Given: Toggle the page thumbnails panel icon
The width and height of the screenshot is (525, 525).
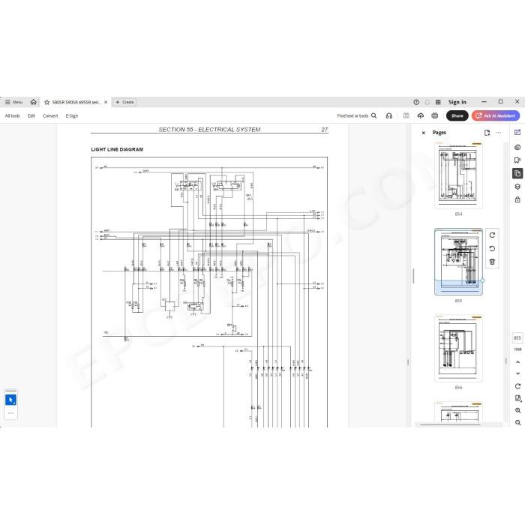Looking at the screenshot, I should coord(517,173).
